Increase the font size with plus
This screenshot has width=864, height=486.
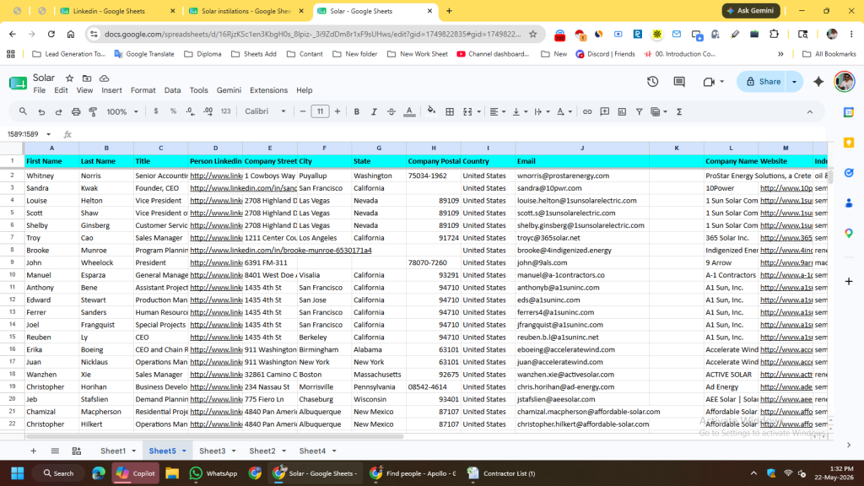pos(337,112)
